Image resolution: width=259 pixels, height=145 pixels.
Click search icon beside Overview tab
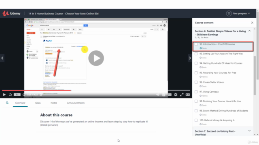(x=7, y=103)
